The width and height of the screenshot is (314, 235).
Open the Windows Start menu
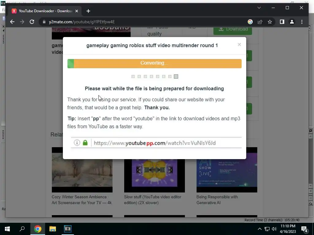(7, 229)
